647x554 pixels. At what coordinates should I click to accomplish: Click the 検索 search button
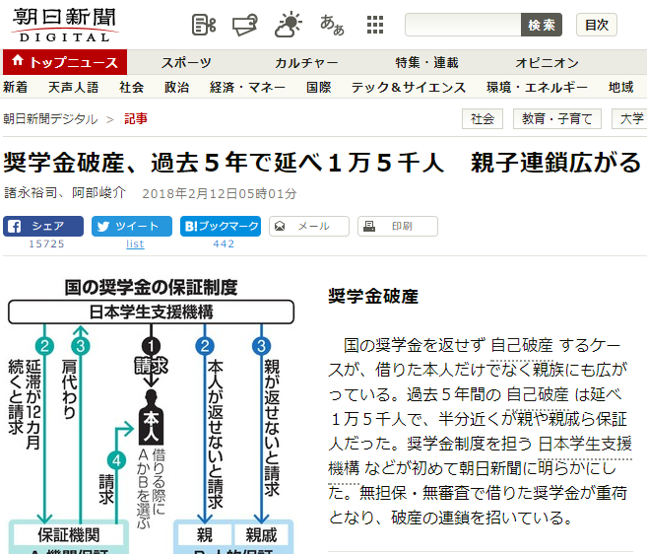coord(542,25)
